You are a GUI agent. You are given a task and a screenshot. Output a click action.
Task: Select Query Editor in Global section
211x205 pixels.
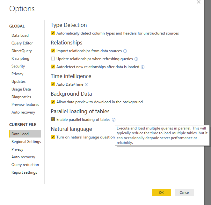(22, 43)
